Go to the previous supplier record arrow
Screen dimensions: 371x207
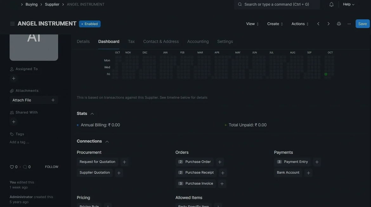(318, 24)
